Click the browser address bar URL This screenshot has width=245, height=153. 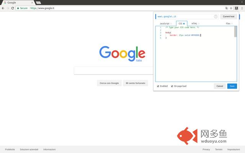(x=42, y=8)
